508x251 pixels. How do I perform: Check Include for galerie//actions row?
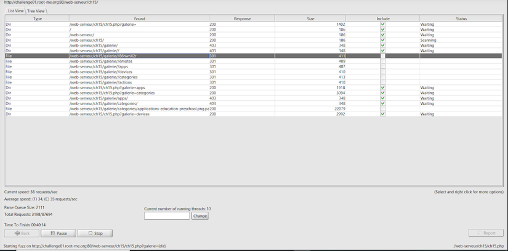tap(382, 82)
